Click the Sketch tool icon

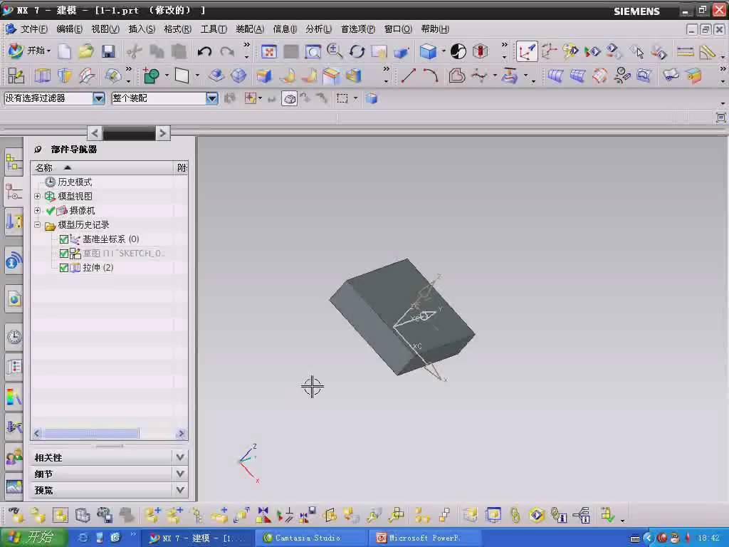16,75
